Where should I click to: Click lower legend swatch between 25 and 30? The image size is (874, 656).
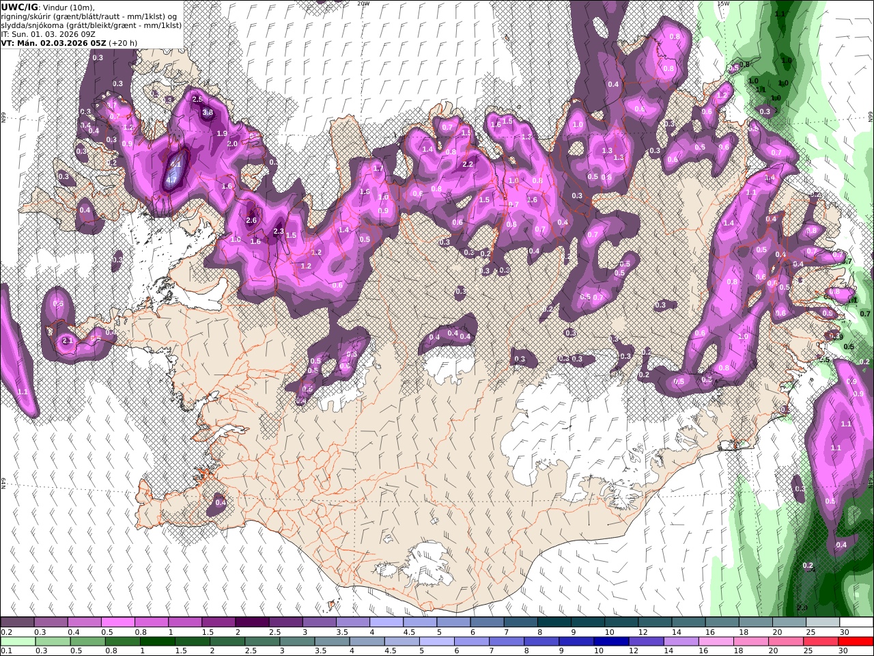(x=819, y=642)
